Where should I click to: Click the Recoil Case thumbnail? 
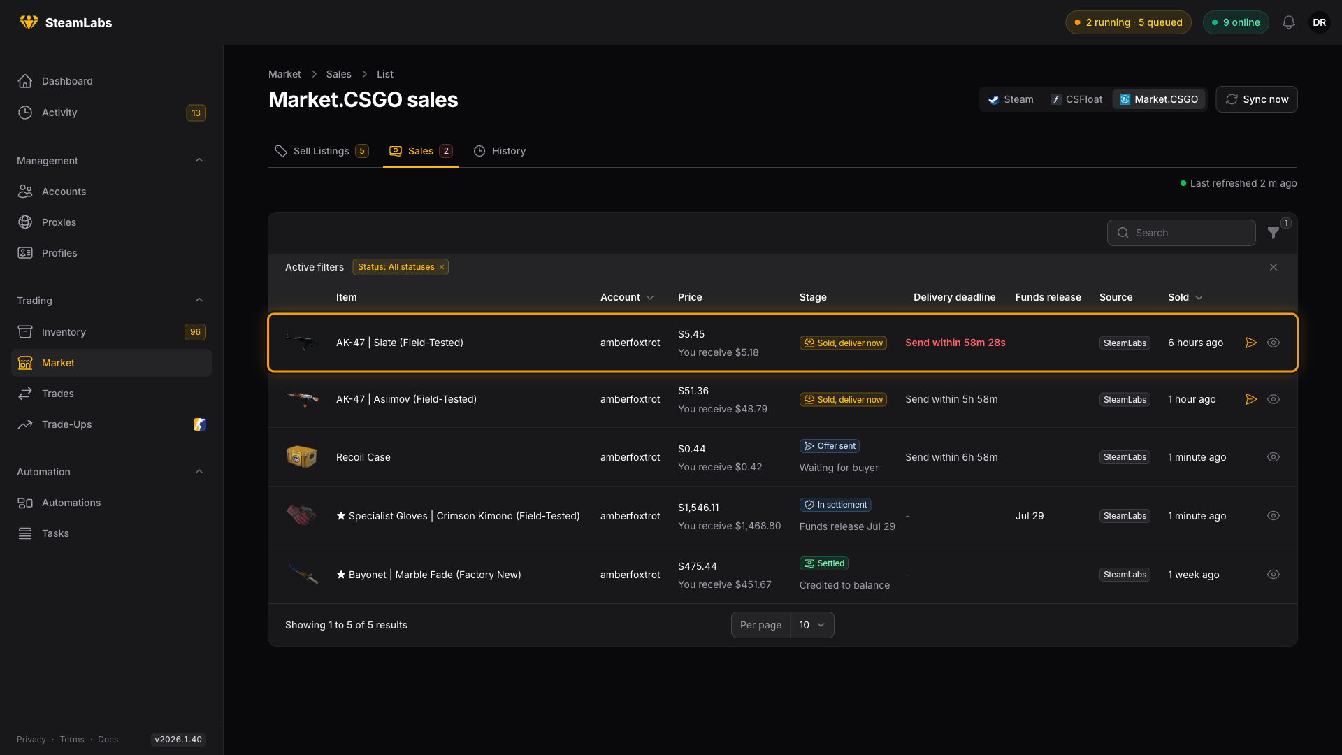coord(302,457)
